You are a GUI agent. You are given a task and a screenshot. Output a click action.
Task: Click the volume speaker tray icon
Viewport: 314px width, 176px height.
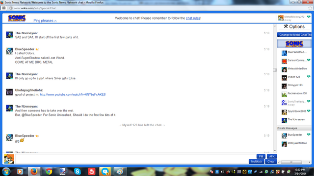coord(222,172)
